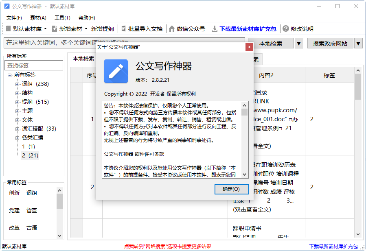Click the 创新 common tag

pos(14,193)
